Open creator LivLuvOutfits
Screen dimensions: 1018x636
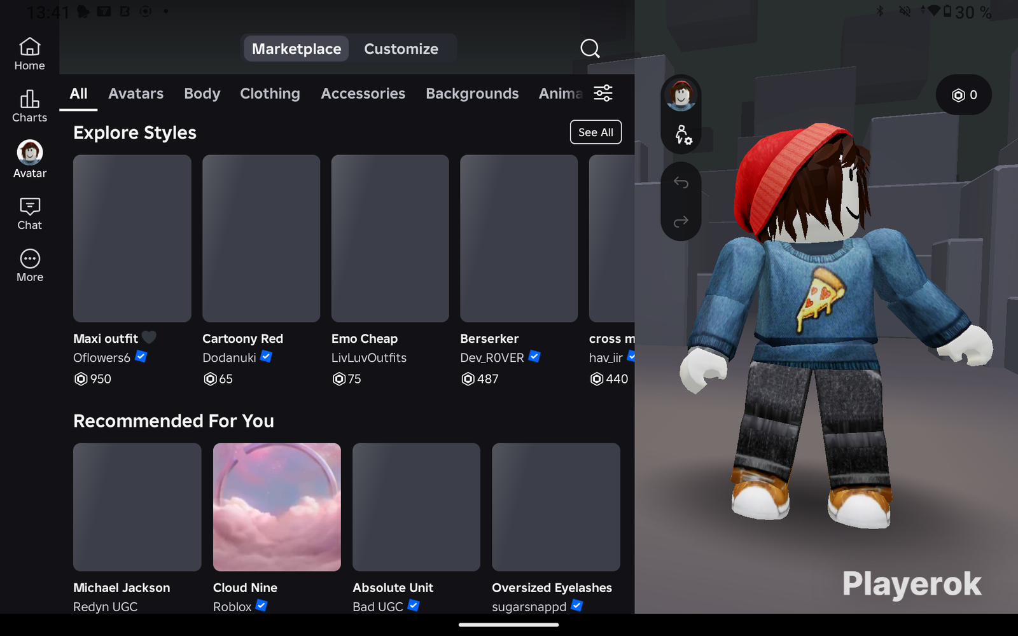369,357
